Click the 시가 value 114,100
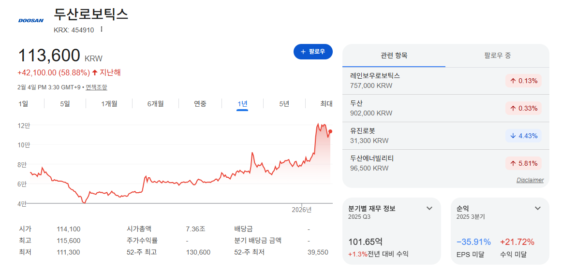The height and width of the screenshot is (270, 561). 68,229
